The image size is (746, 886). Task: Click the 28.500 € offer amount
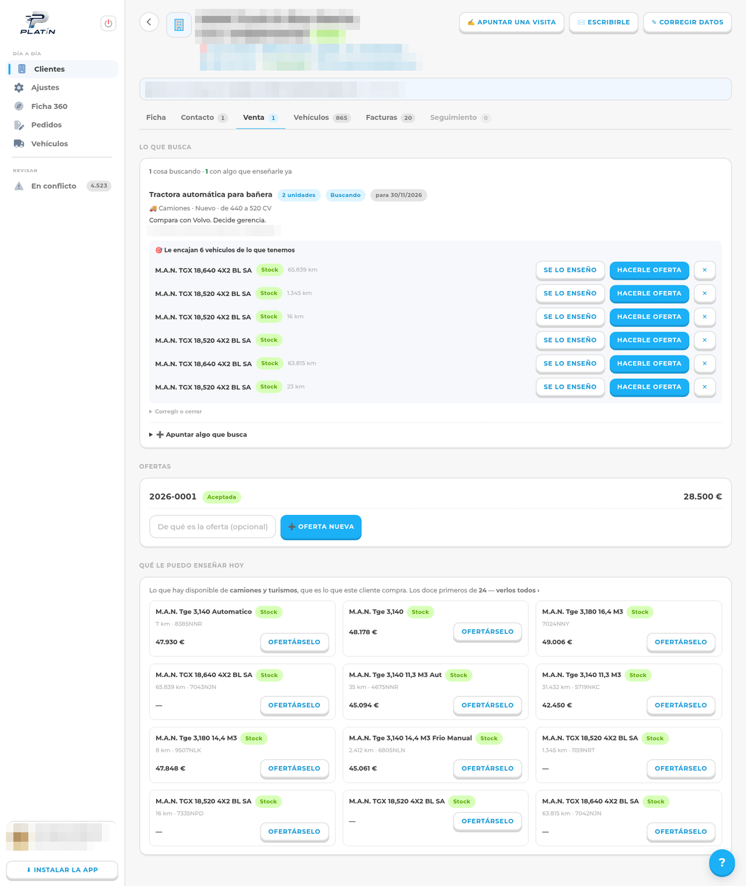point(702,497)
